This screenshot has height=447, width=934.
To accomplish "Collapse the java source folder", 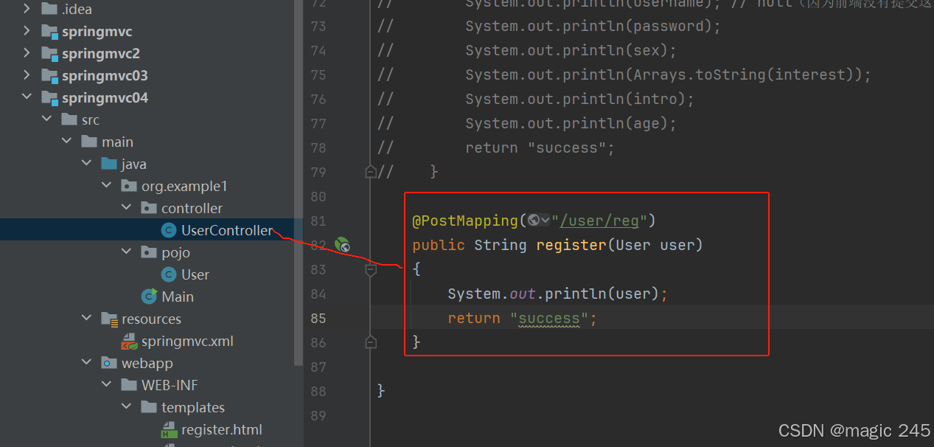I will [87, 164].
